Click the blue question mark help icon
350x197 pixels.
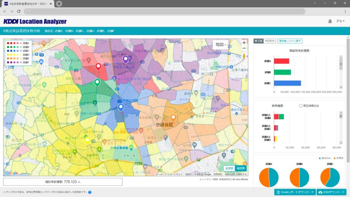tap(90, 192)
